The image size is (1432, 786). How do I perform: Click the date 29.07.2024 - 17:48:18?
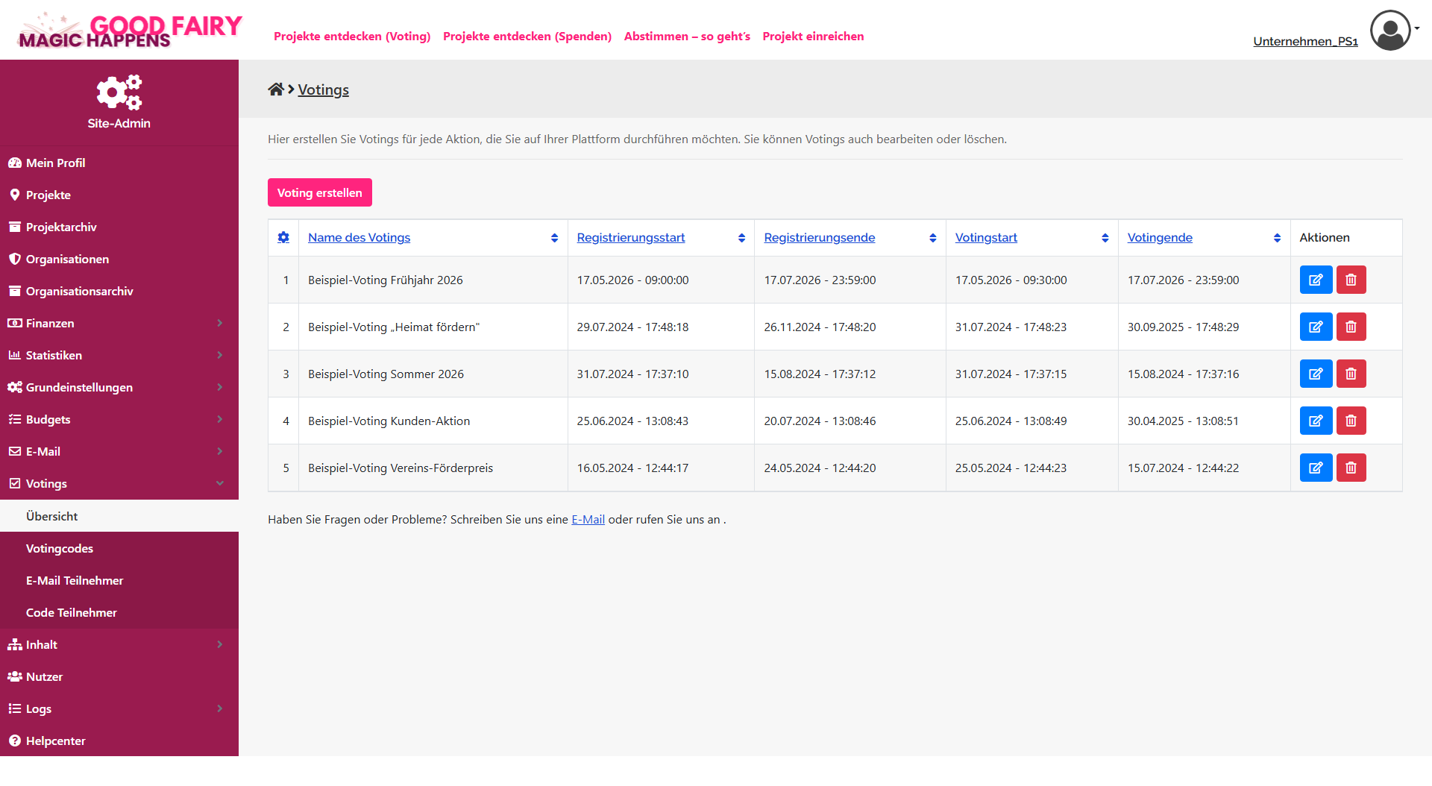click(x=632, y=327)
